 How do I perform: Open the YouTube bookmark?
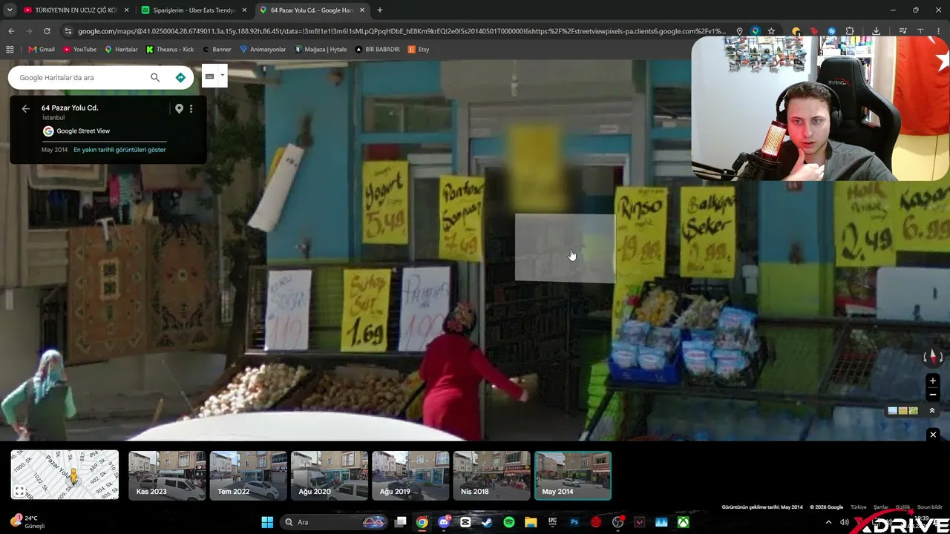79,50
